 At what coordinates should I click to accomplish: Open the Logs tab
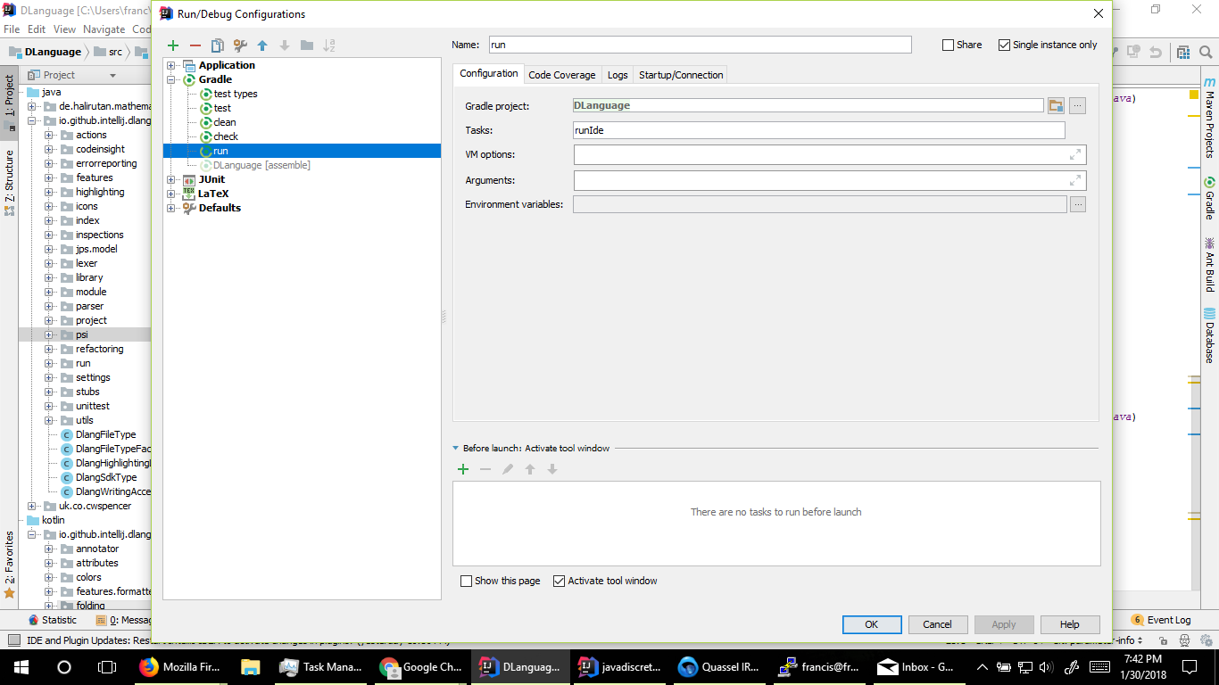(617, 75)
